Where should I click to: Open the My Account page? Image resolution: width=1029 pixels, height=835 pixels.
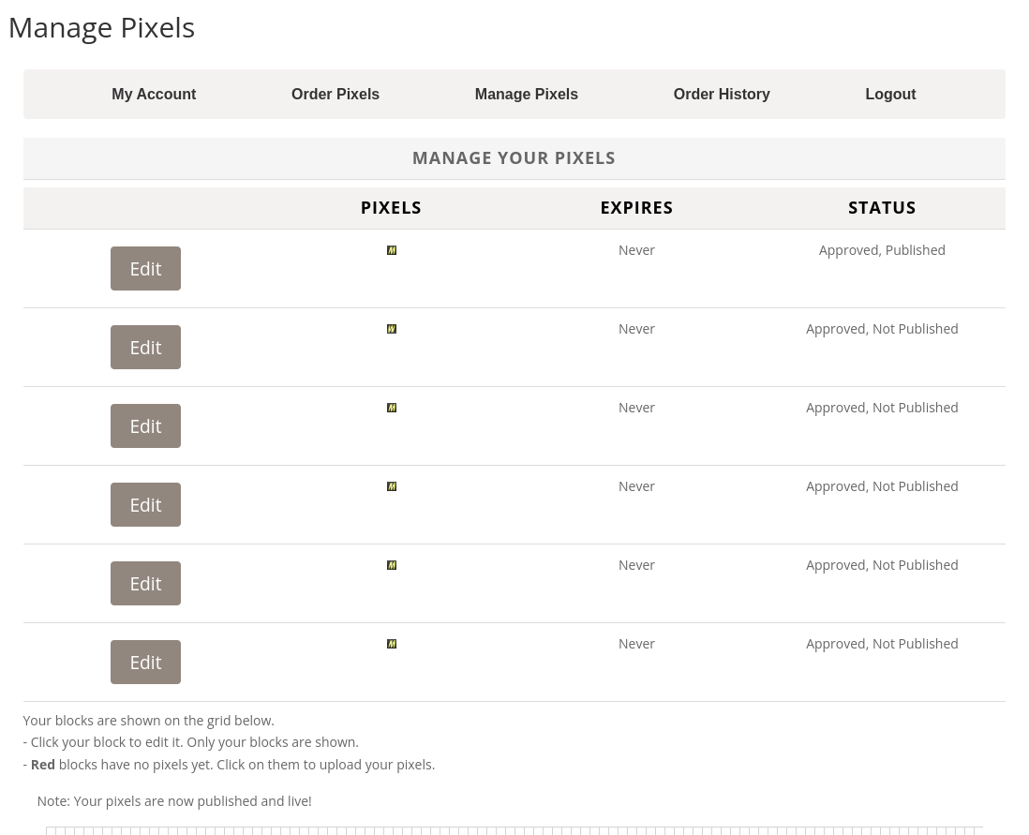pyautogui.click(x=154, y=94)
